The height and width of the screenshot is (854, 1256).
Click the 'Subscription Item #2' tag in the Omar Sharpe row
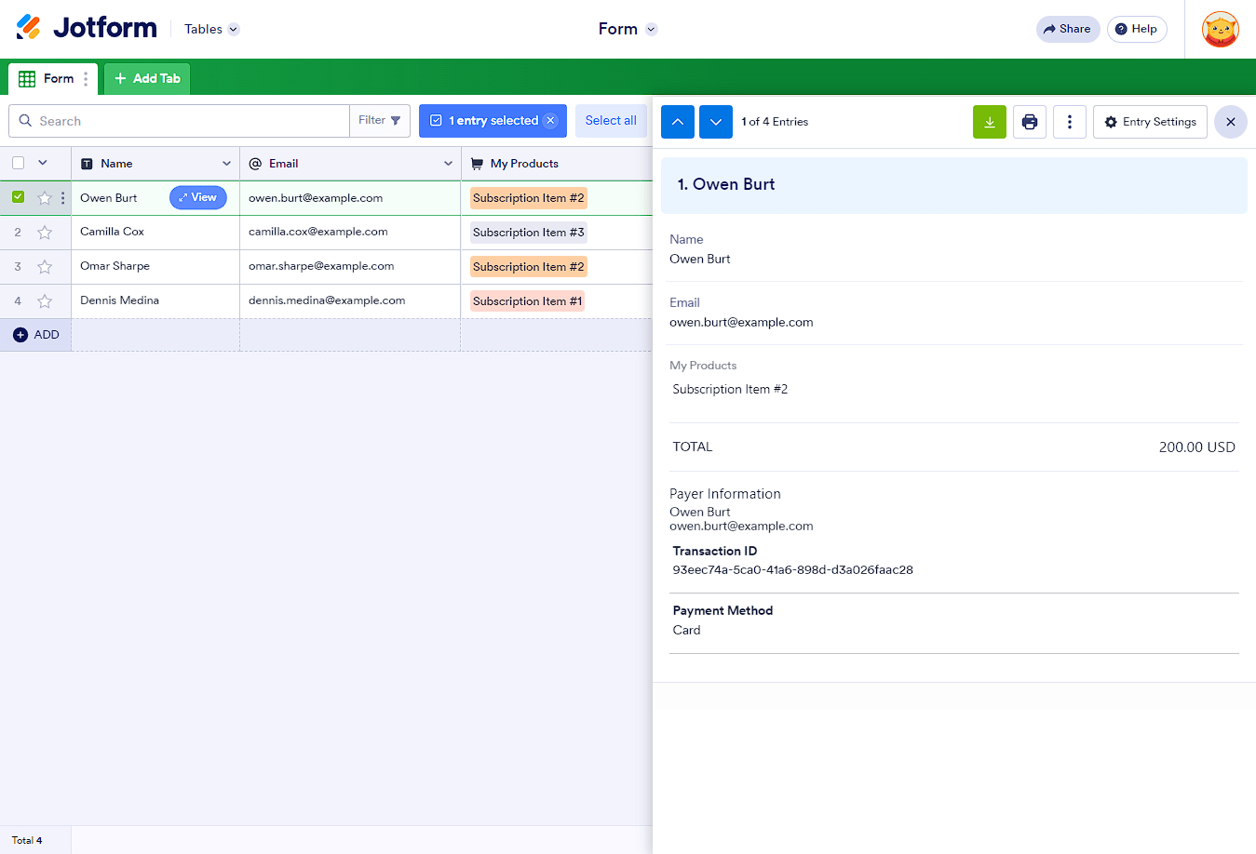pyautogui.click(x=529, y=267)
